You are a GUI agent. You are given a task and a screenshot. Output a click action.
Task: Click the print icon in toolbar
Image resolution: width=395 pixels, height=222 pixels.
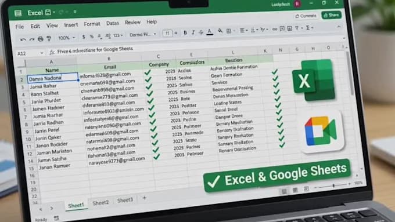40,39
